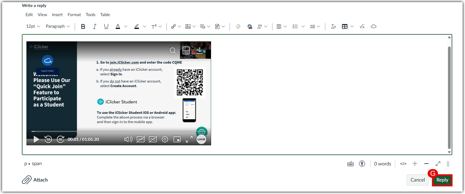Rewind the video 10 seconds
Screen dimensions: 465x194
[x=48, y=139]
